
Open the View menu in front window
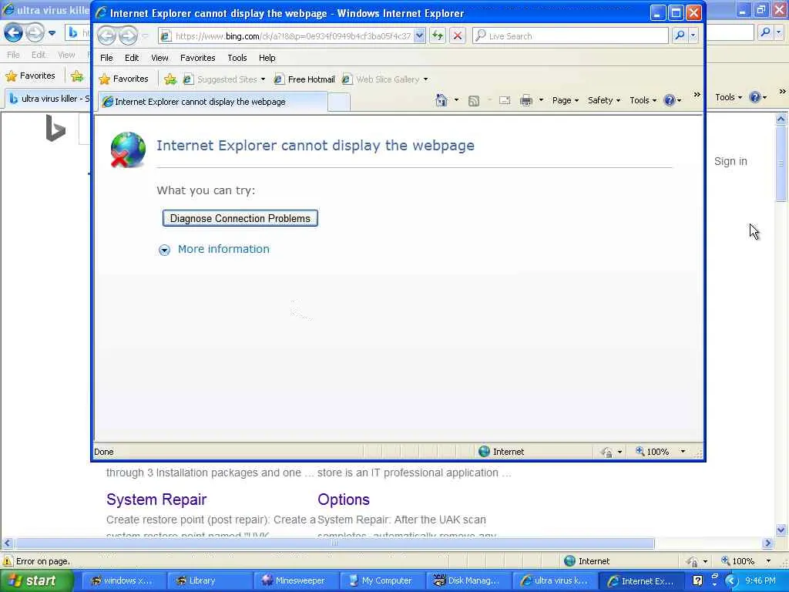coord(159,58)
